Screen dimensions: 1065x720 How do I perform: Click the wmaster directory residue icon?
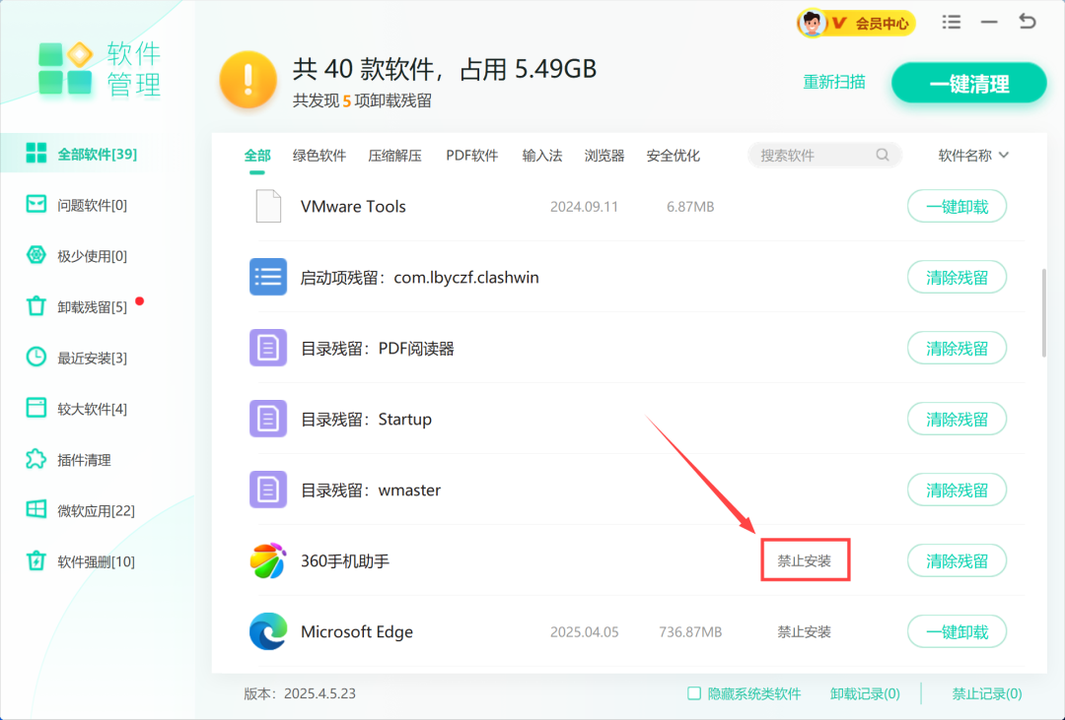pyautogui.click(x=268, y=490)
